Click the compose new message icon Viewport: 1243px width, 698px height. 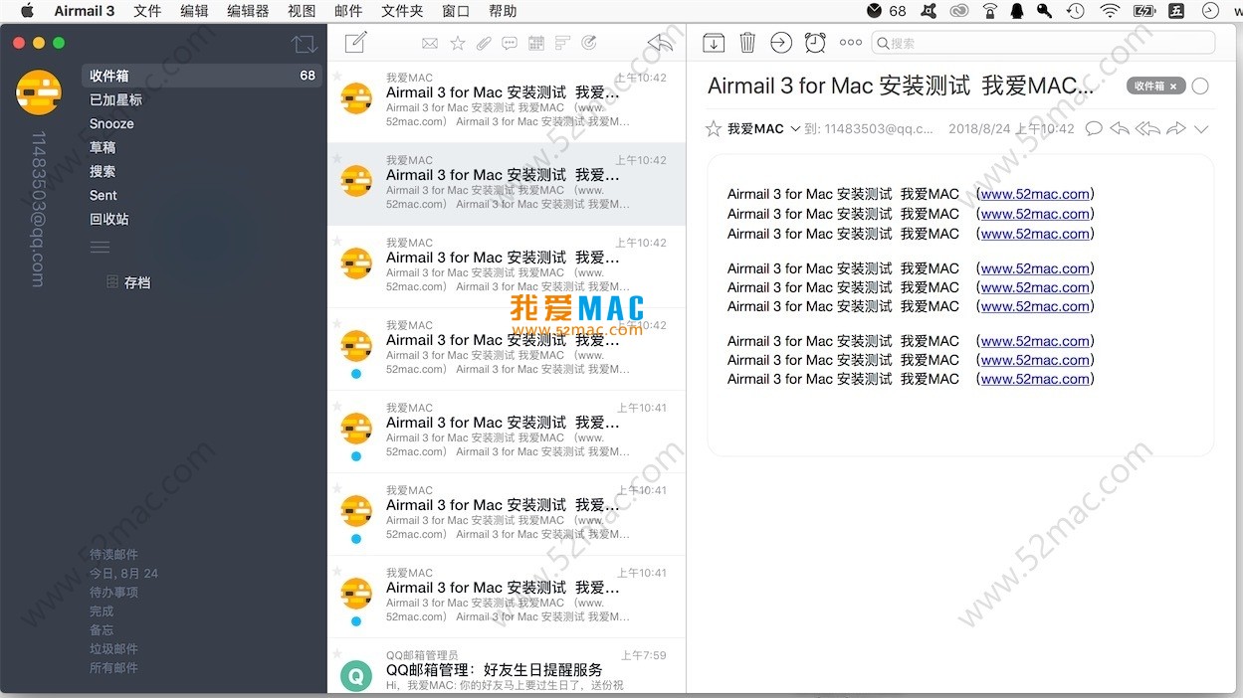(355, 42)
